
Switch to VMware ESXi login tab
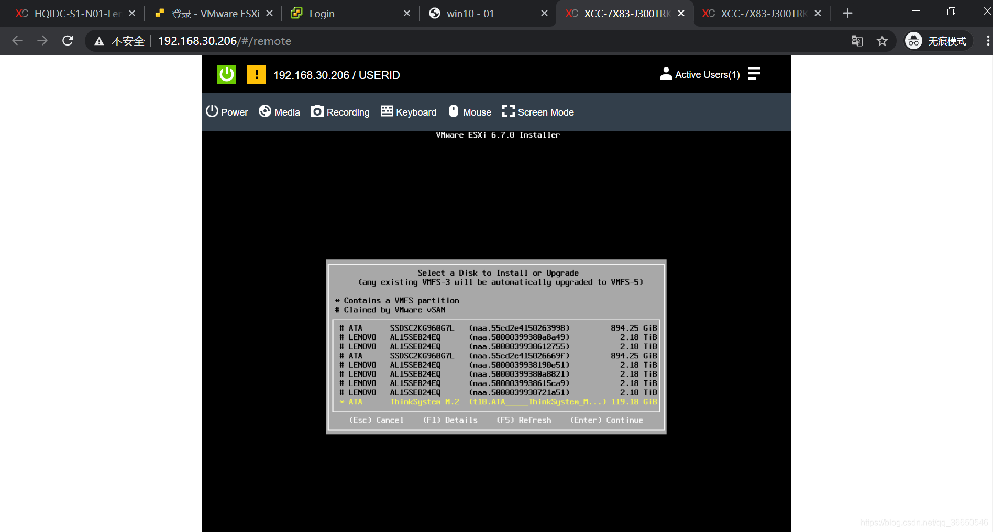215,14
